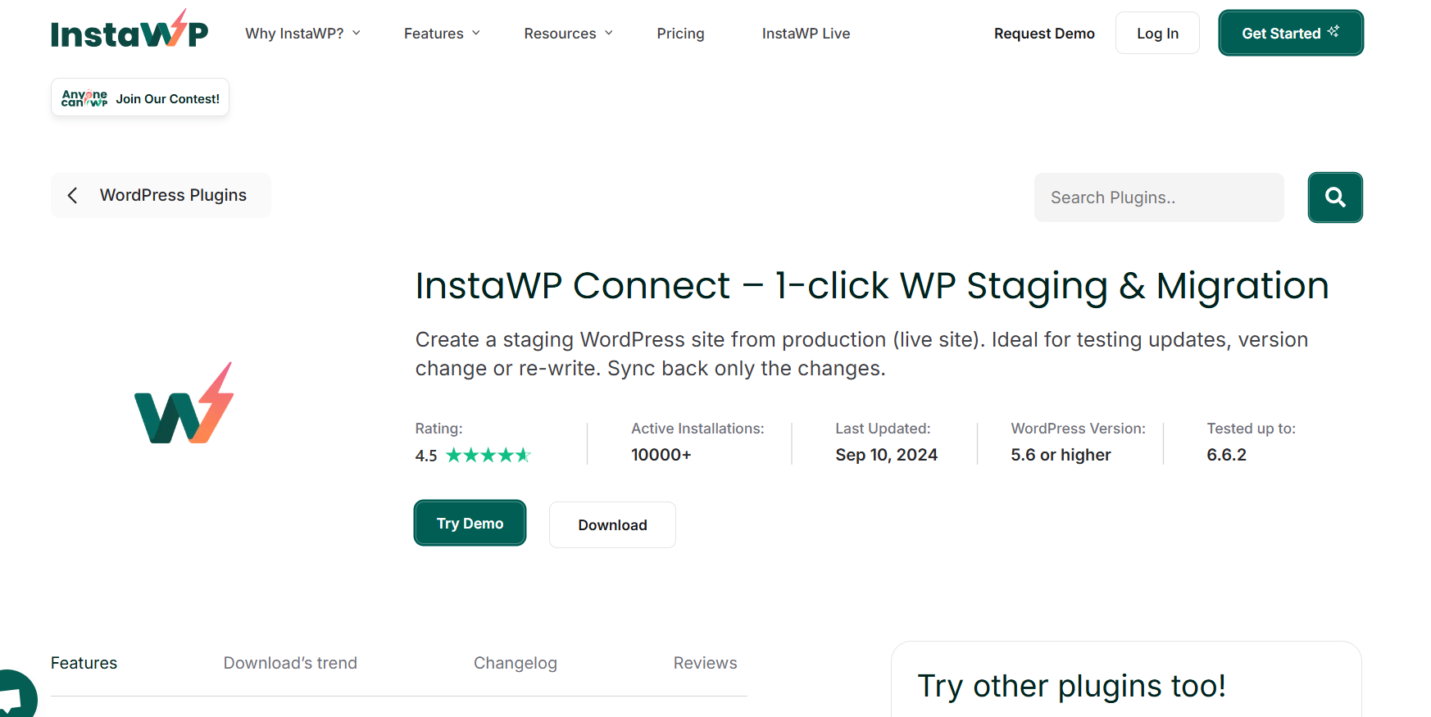Image resolution: width=1431 pixels, height=717 pixels.
Task: Click the 10000+ active installations value
Action: coord(661,455)
